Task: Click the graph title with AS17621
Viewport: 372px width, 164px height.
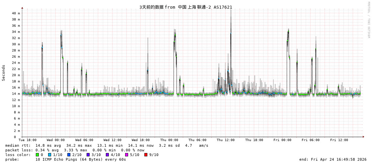Action: [x=186, y=7]
